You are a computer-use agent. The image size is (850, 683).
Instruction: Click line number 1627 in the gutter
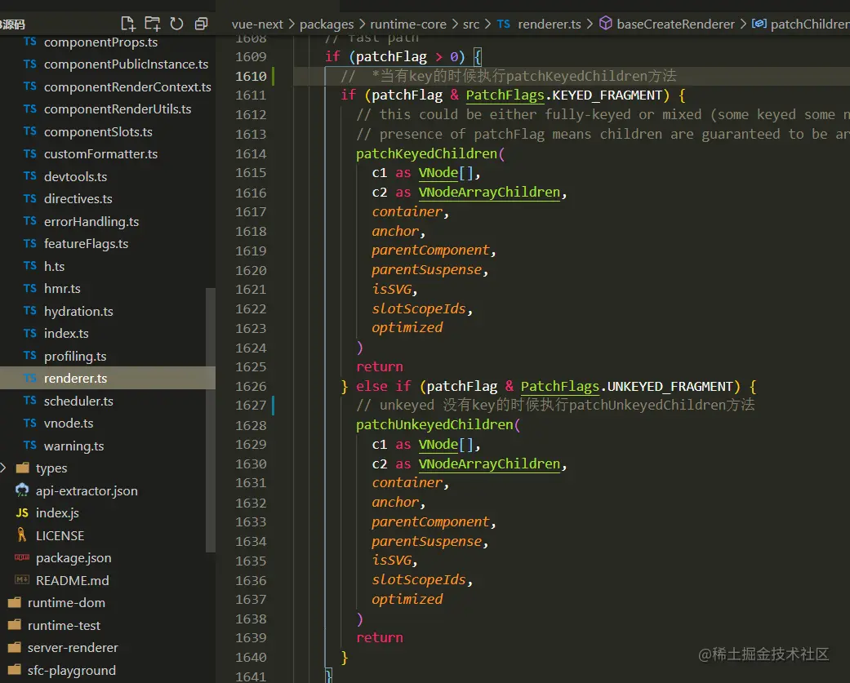pyautogui.click(x=251, y=405)
